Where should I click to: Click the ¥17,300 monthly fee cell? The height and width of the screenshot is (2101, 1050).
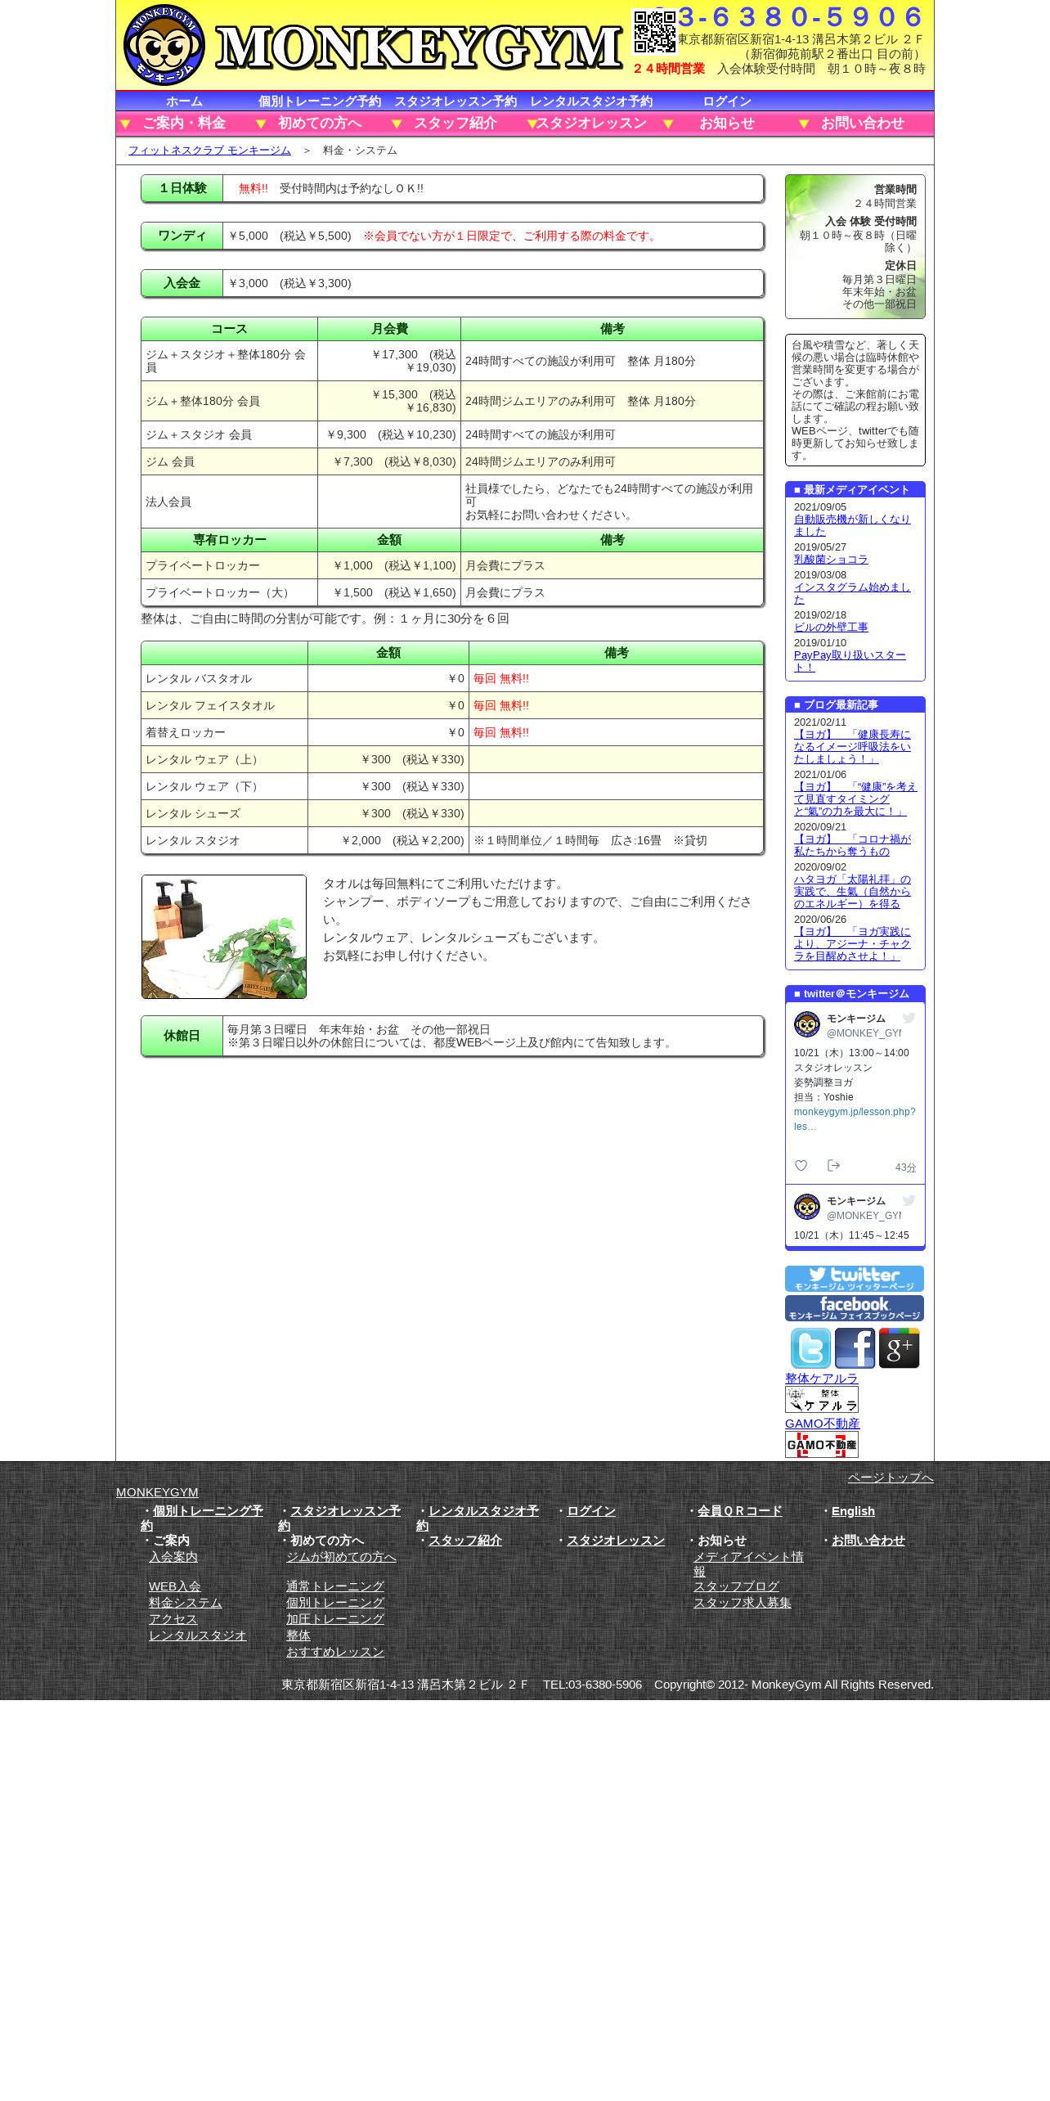[x=389, y=361]
